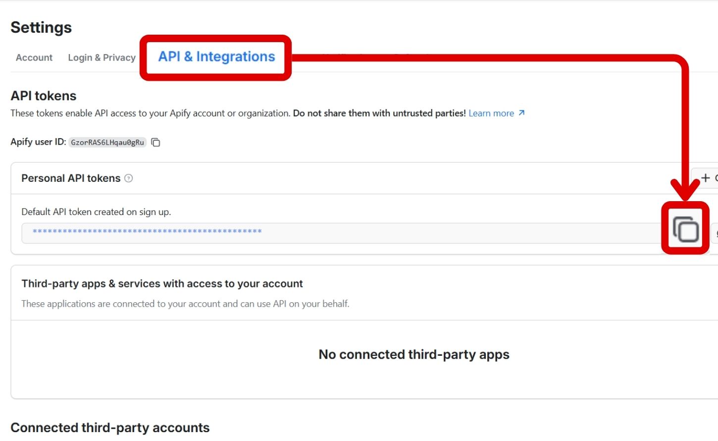Open the Login & Privacy settings tab
The height and width of the screenshot is (441, 718).
point(102,57)
